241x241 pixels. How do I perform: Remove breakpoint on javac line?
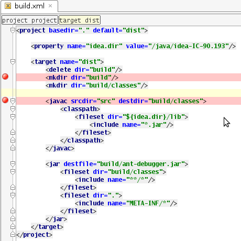coord(5,100)
